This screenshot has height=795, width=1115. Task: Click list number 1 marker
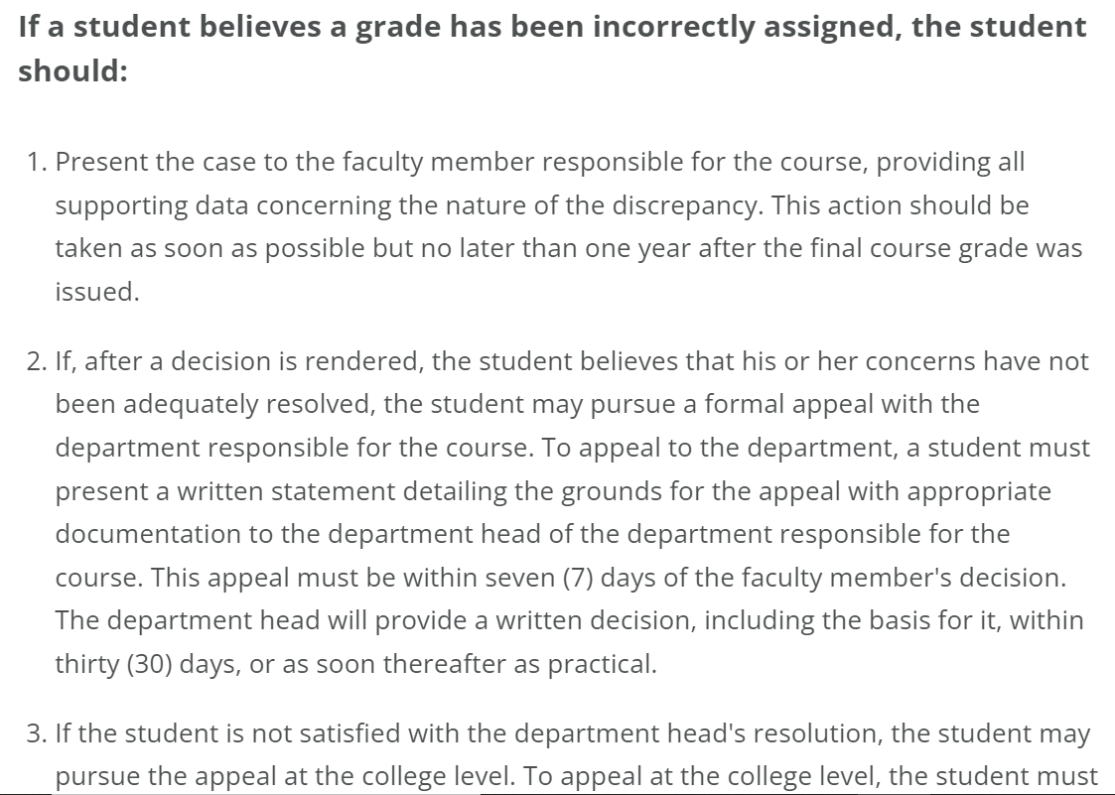click(x=36, y=162)
